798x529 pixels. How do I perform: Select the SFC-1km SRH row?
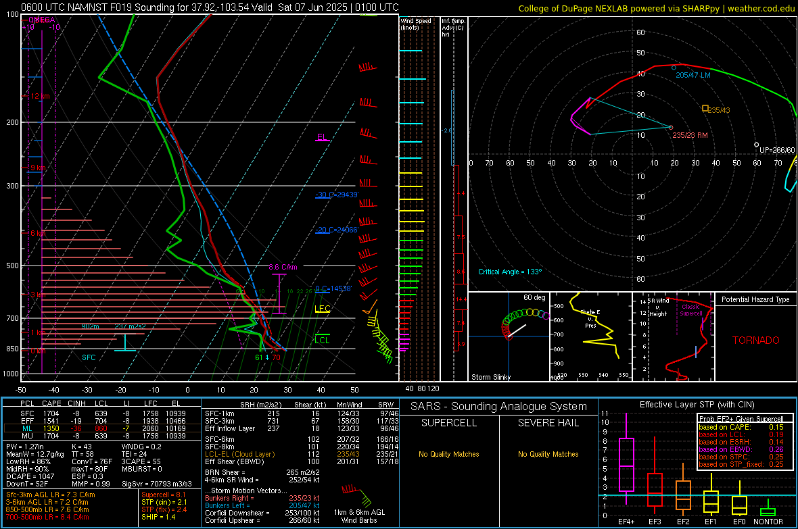302,413
